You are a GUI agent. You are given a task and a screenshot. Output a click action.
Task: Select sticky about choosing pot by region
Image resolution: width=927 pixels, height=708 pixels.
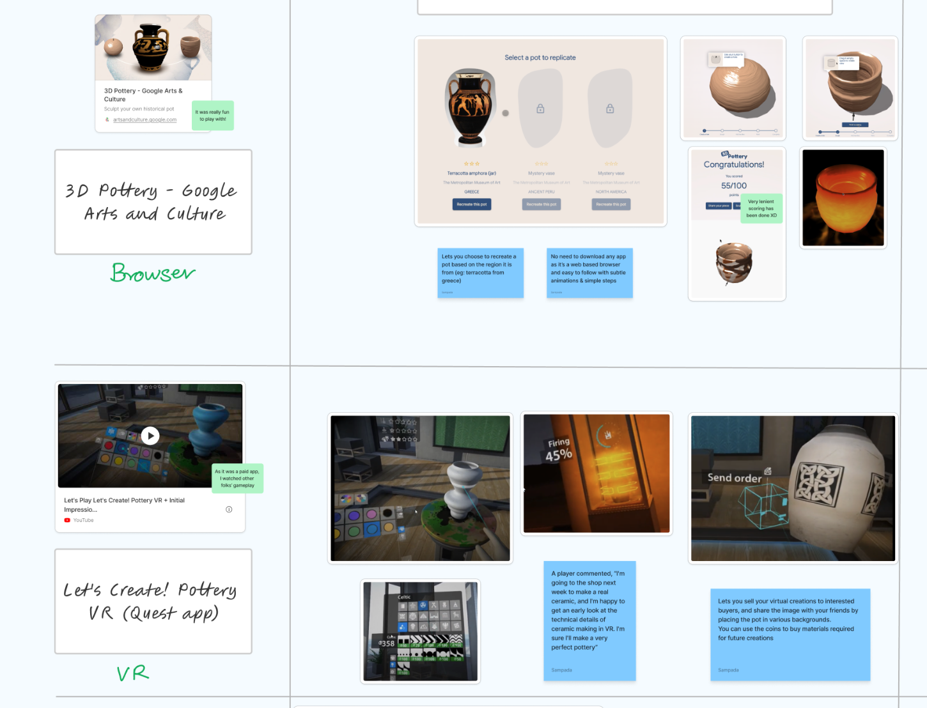point(480,273)
